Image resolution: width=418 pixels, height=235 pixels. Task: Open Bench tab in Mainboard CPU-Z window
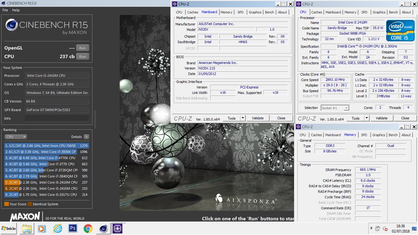[x=270, y=12]
